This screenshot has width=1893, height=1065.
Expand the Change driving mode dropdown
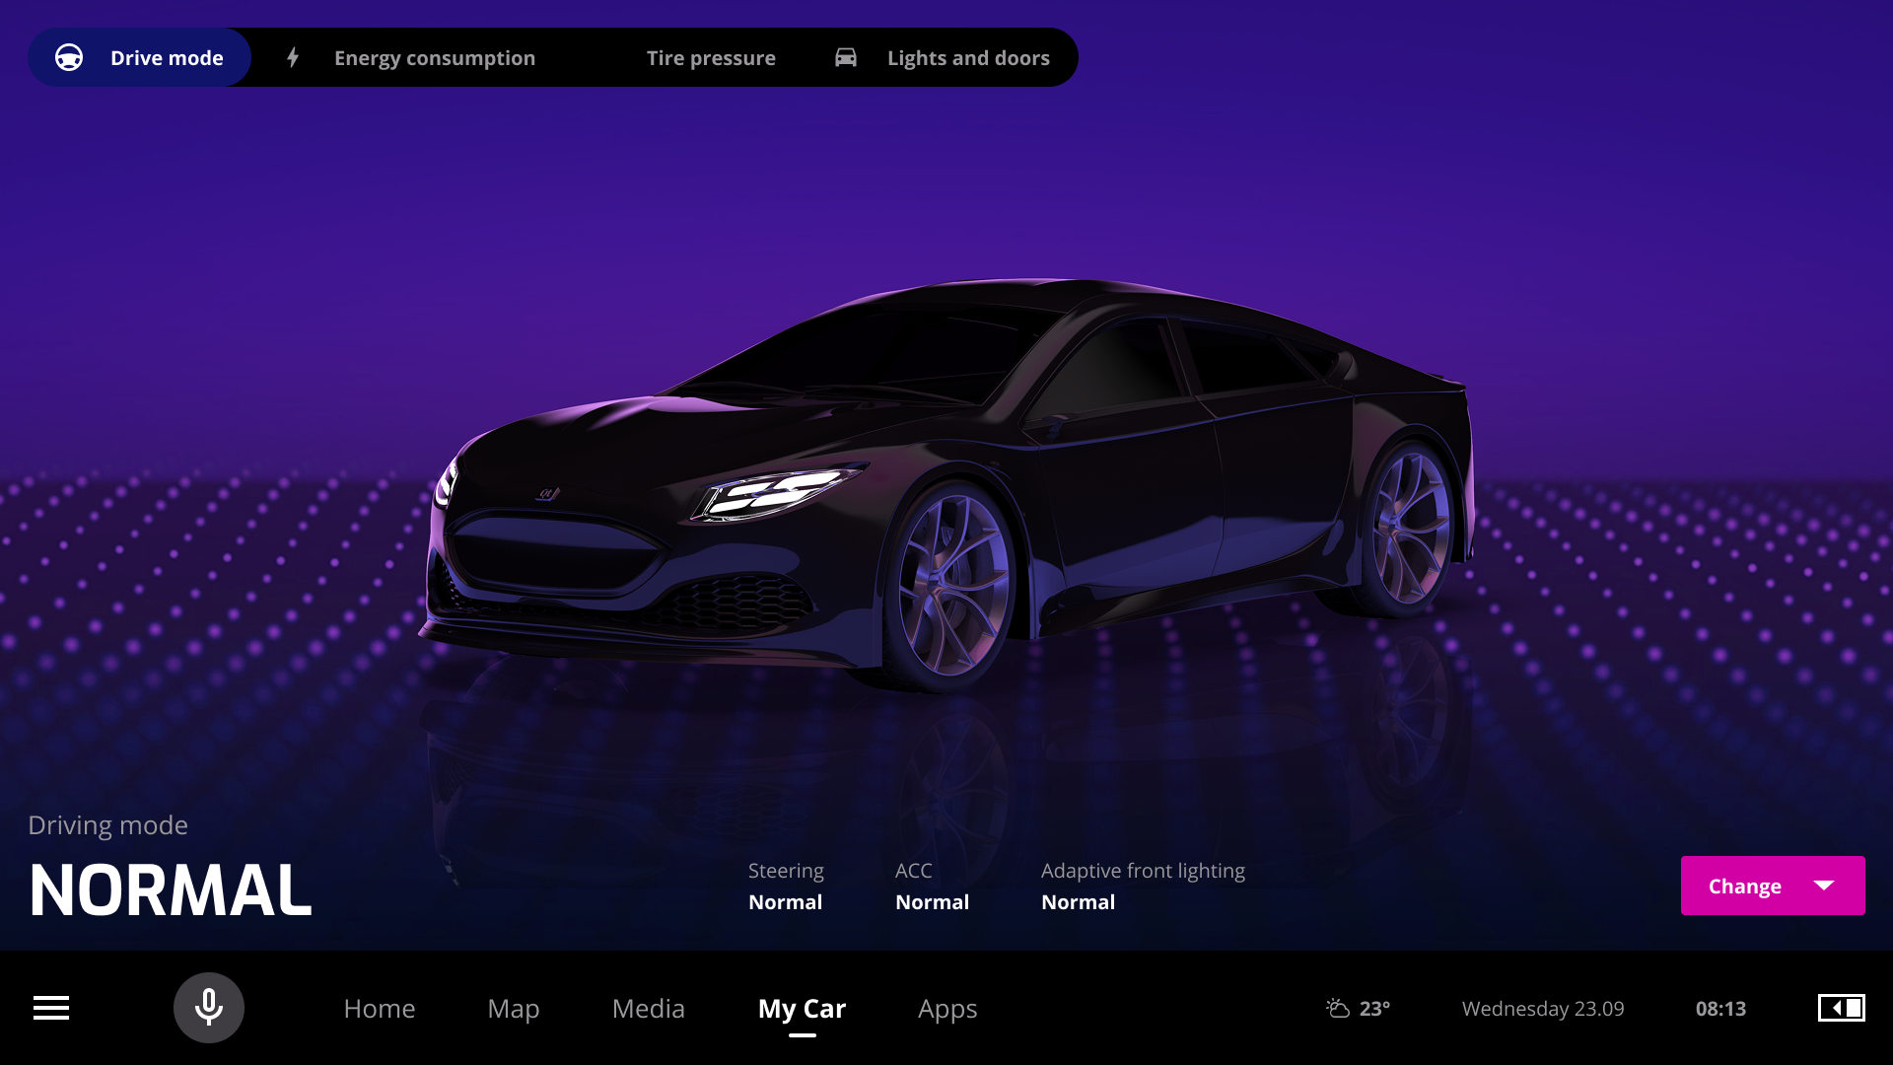click(x=1772, y=886)
